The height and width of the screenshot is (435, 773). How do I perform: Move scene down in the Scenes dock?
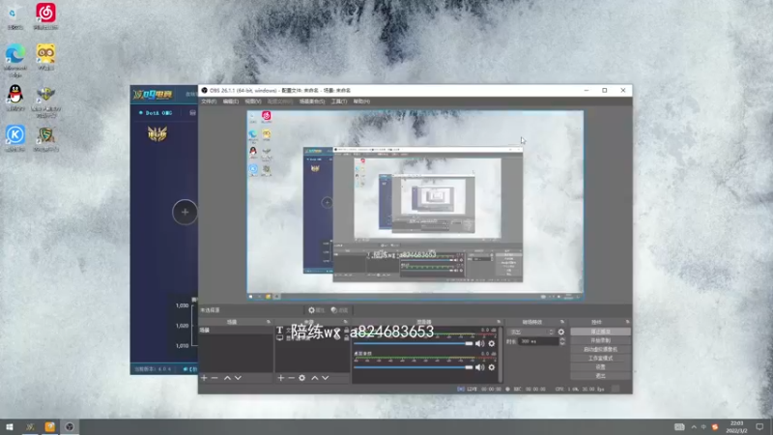click(238, 378)
